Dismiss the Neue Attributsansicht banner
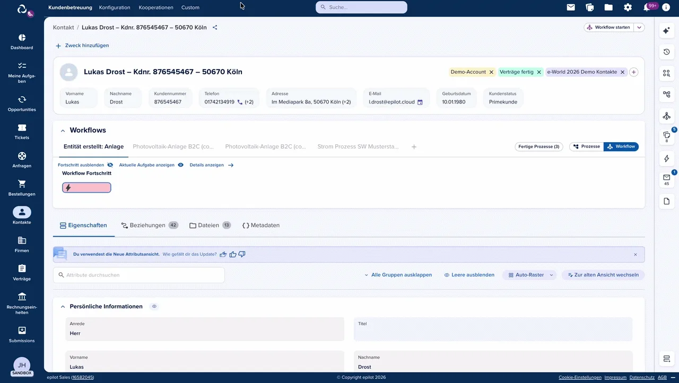679x383 pixels. pos(636,255)
